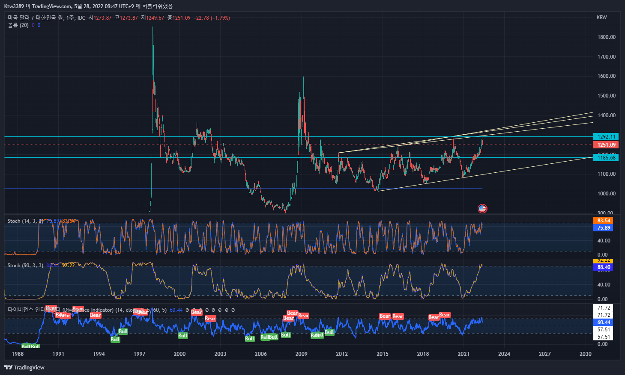
Task: Click the blue 75.89 stochastic value label
Action: (x=603, y=228)
